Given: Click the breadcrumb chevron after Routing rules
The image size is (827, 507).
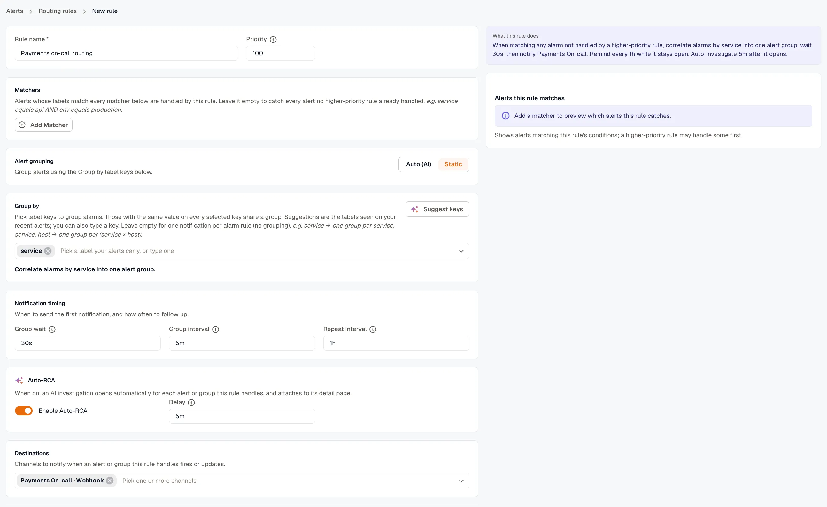Looking at the screenshot, I should pos(85,11).
